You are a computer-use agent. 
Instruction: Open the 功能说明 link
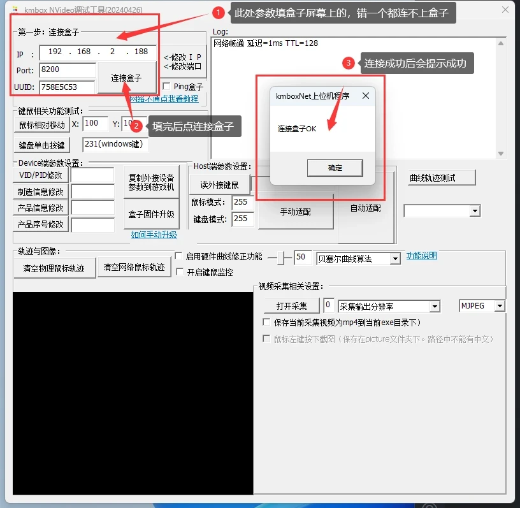(x=421, y=256)
